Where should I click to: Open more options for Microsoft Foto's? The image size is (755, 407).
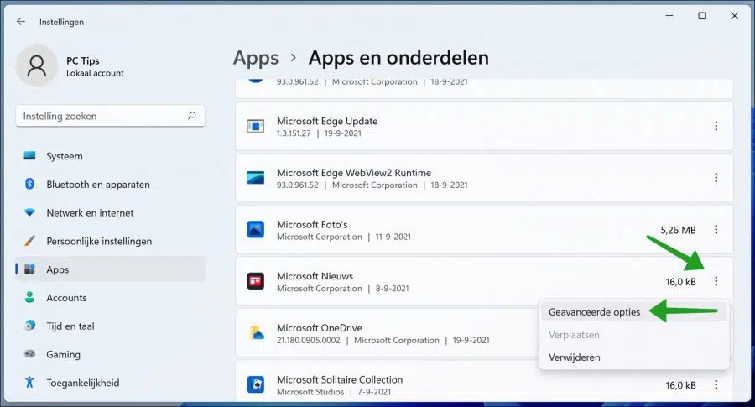point(716,229)
